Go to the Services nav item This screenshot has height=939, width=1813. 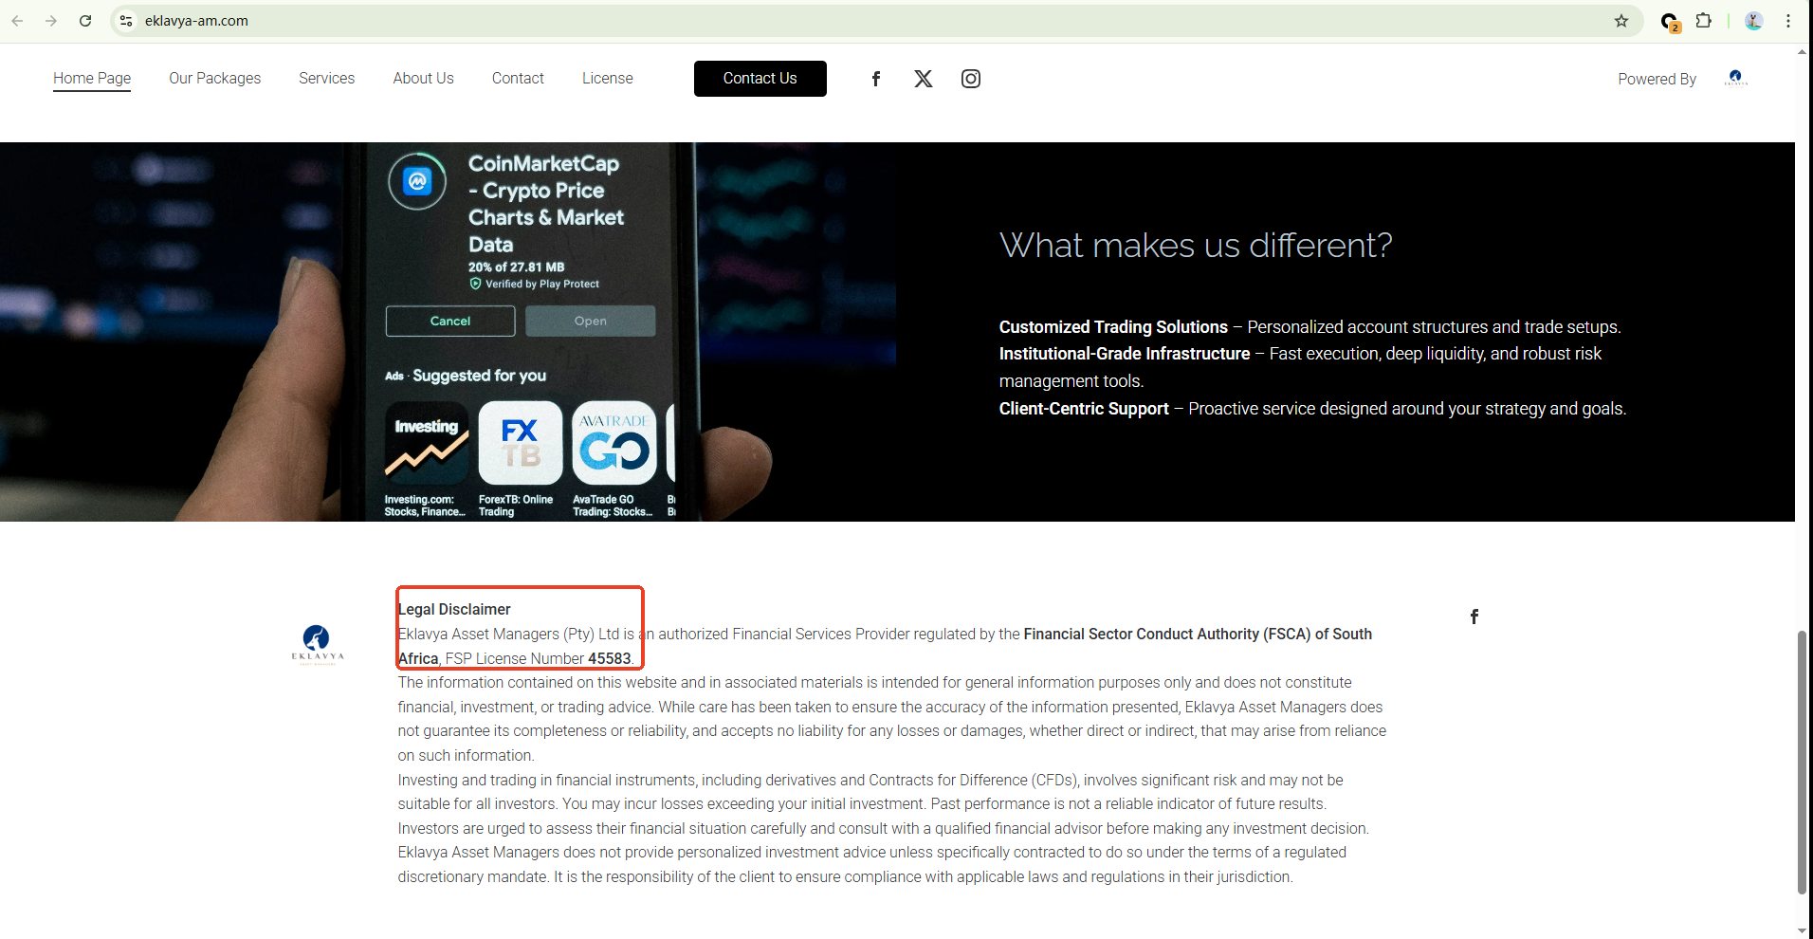pyautogui.click(x=327, y=79)
